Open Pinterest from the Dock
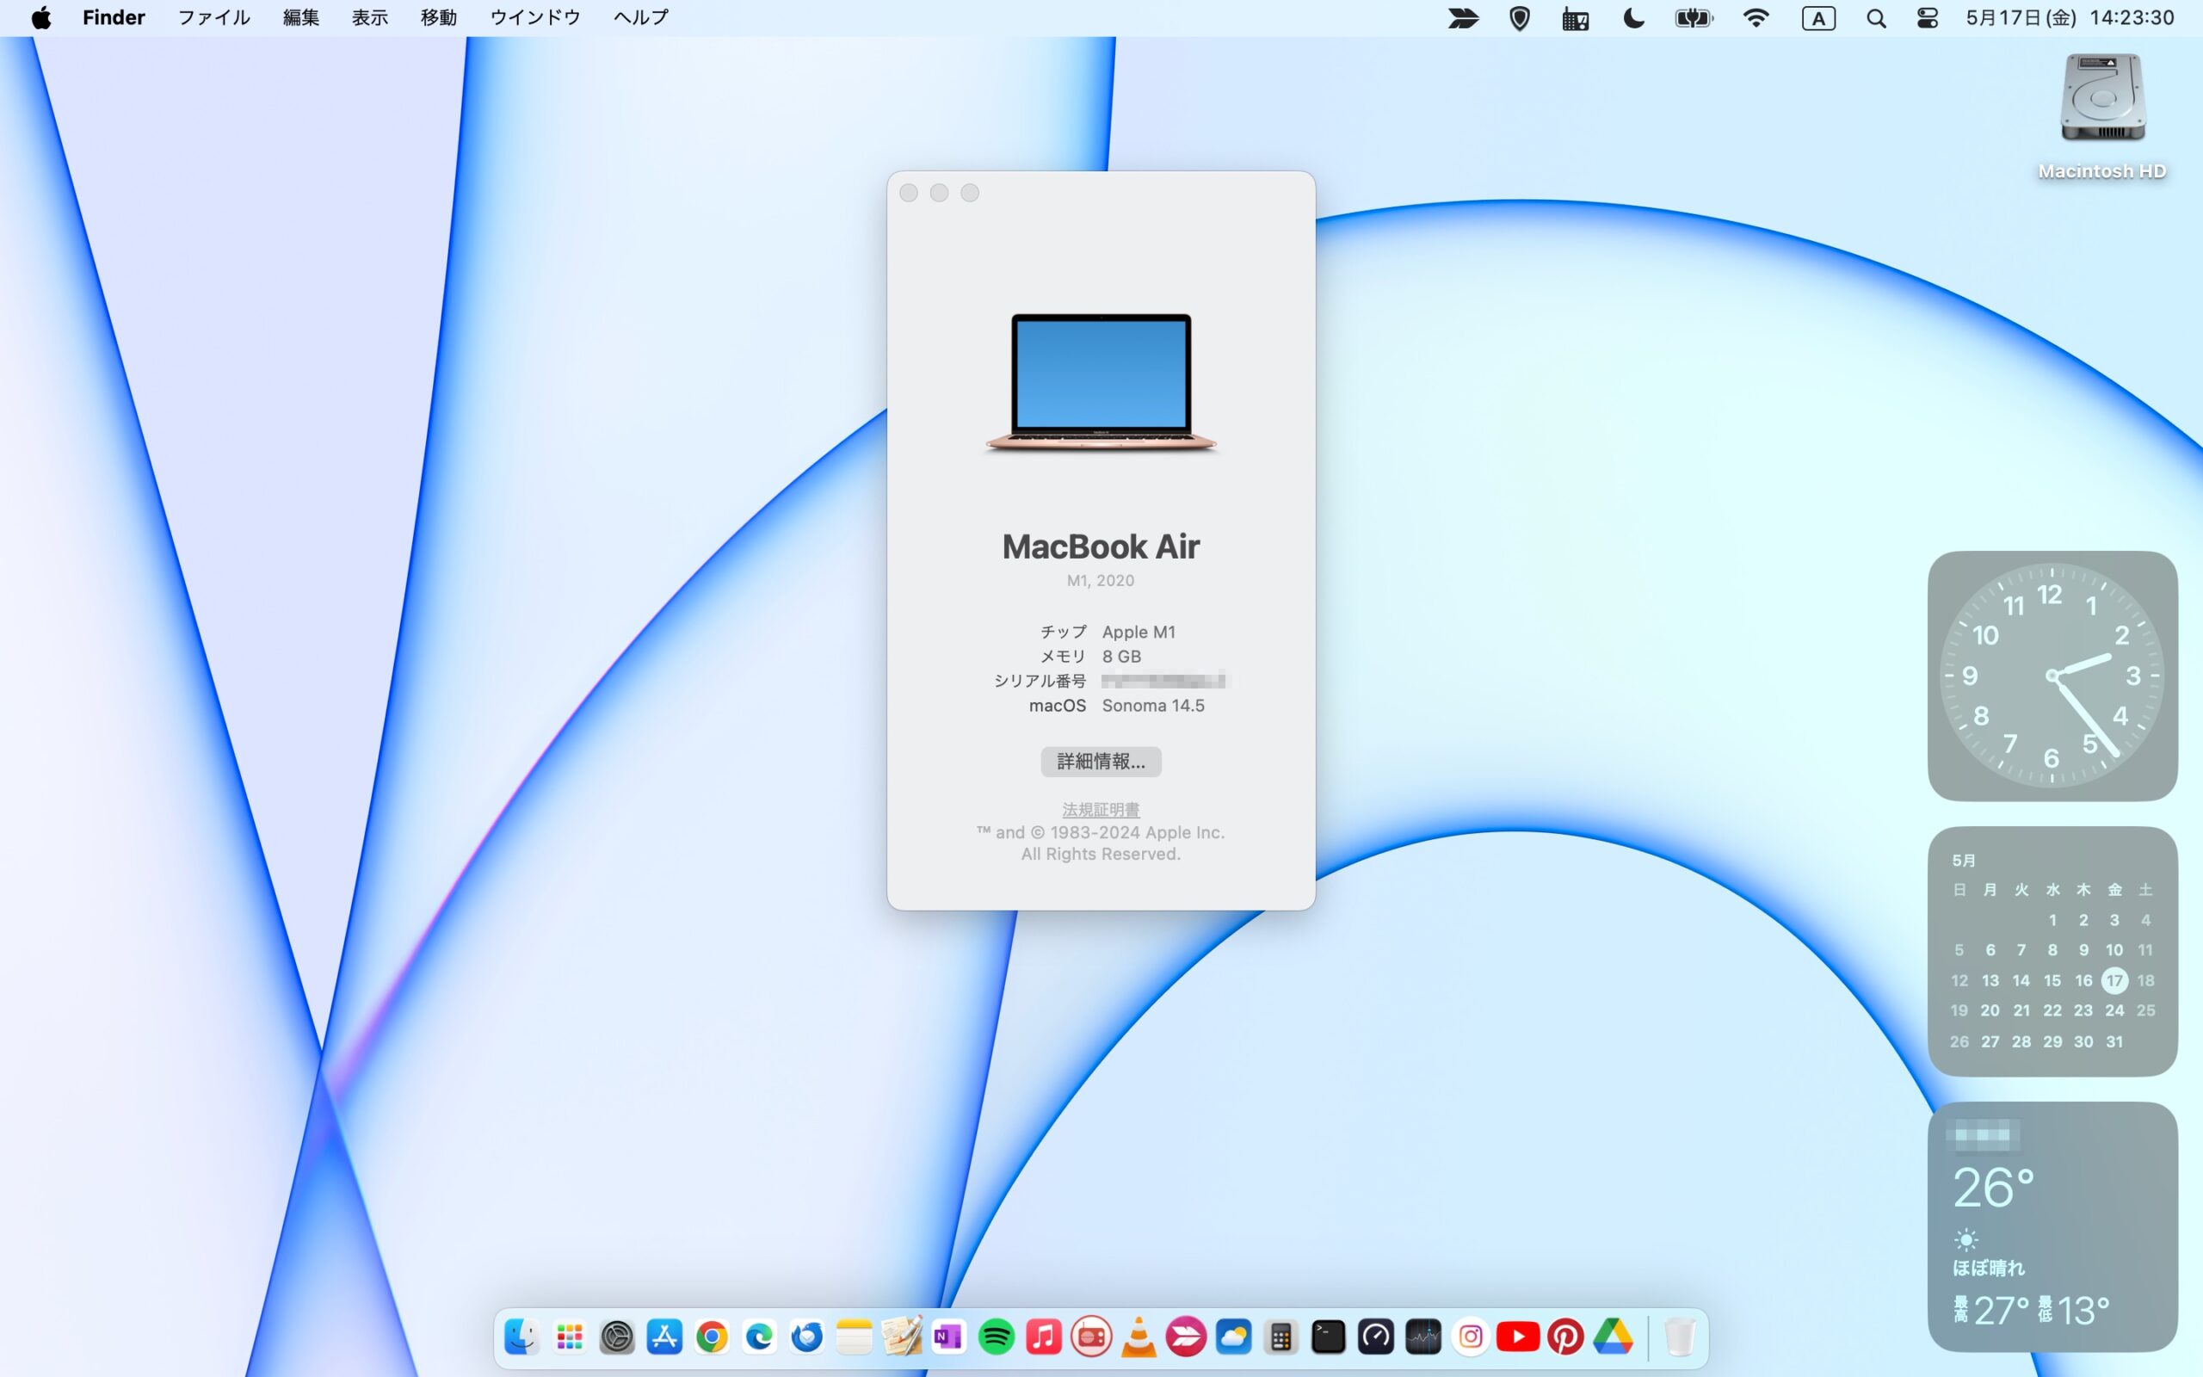 click(1564, 1337)
